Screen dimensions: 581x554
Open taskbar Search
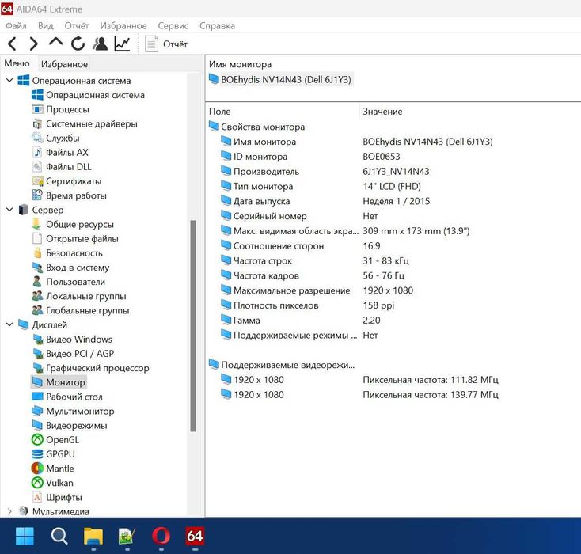click(59, 537)
